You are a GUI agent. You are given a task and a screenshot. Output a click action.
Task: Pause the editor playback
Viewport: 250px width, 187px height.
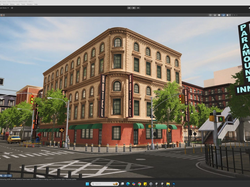pyautogui.click(x=133, y=8)
